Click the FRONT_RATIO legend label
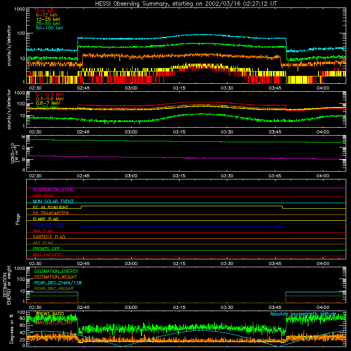 [50, 314]
